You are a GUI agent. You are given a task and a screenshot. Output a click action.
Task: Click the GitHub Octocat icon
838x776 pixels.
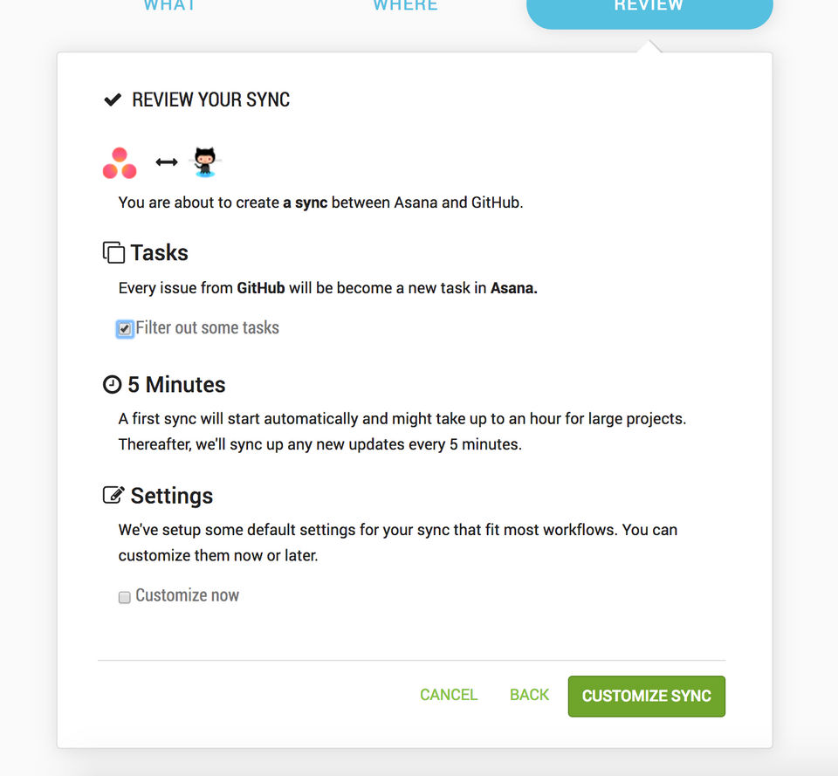pyautogui.click(x=204, y=162)
